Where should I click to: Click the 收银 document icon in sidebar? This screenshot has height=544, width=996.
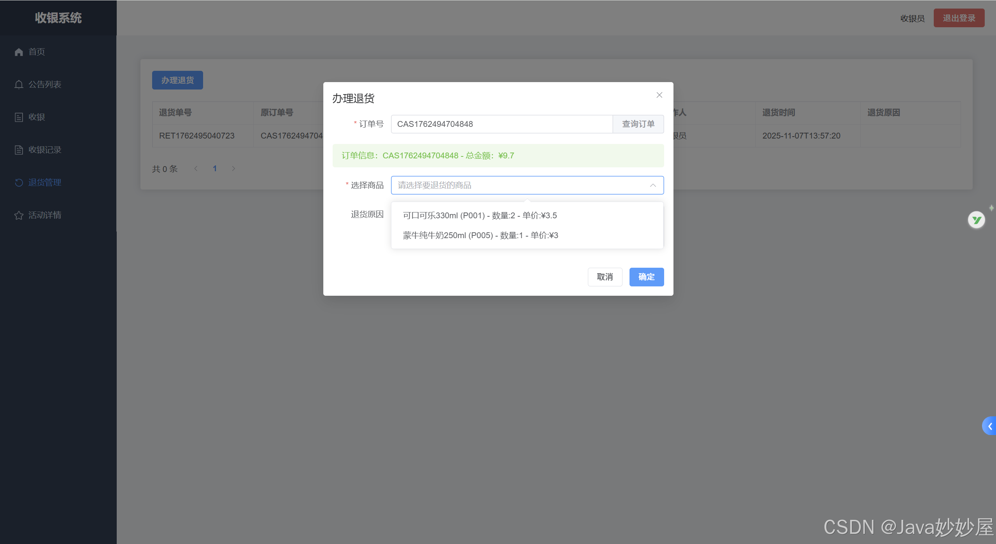point(19,117)
